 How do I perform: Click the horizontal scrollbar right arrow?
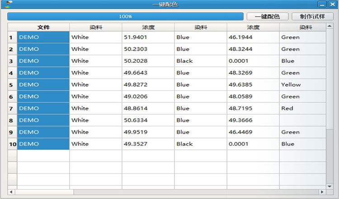(x=322, y=192)
